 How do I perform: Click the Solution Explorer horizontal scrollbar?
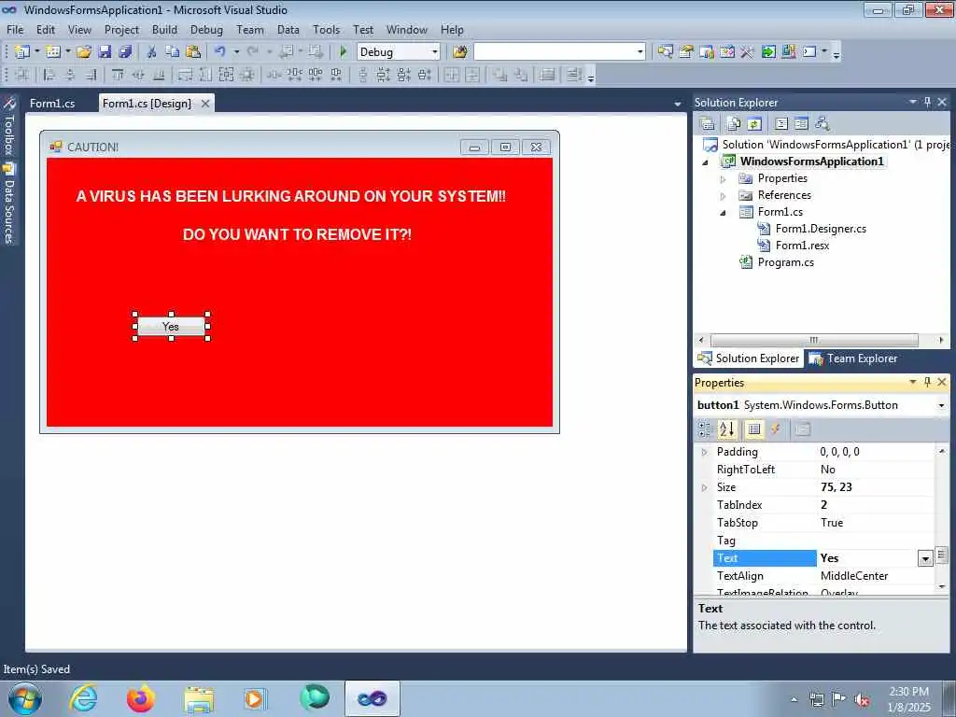814,340
